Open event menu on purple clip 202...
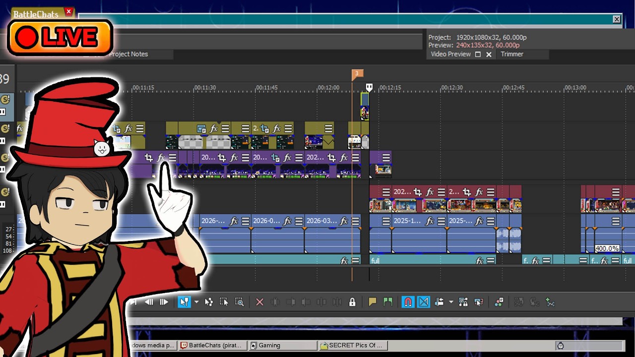 pyautogui.click(x=355, y=158)
